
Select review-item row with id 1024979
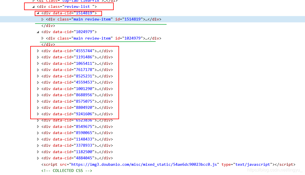pos(103,38)
